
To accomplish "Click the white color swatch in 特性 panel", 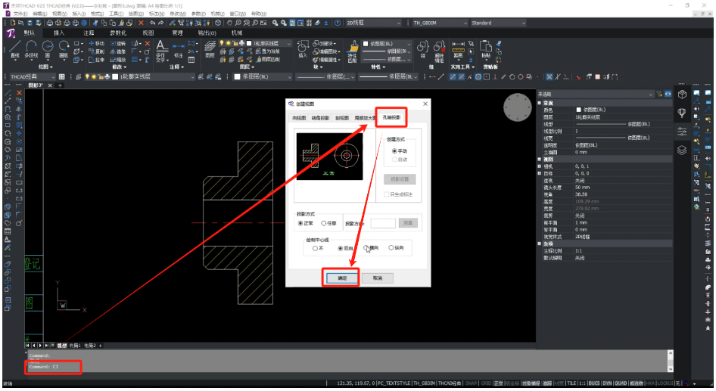I will [x=366, y=44].
